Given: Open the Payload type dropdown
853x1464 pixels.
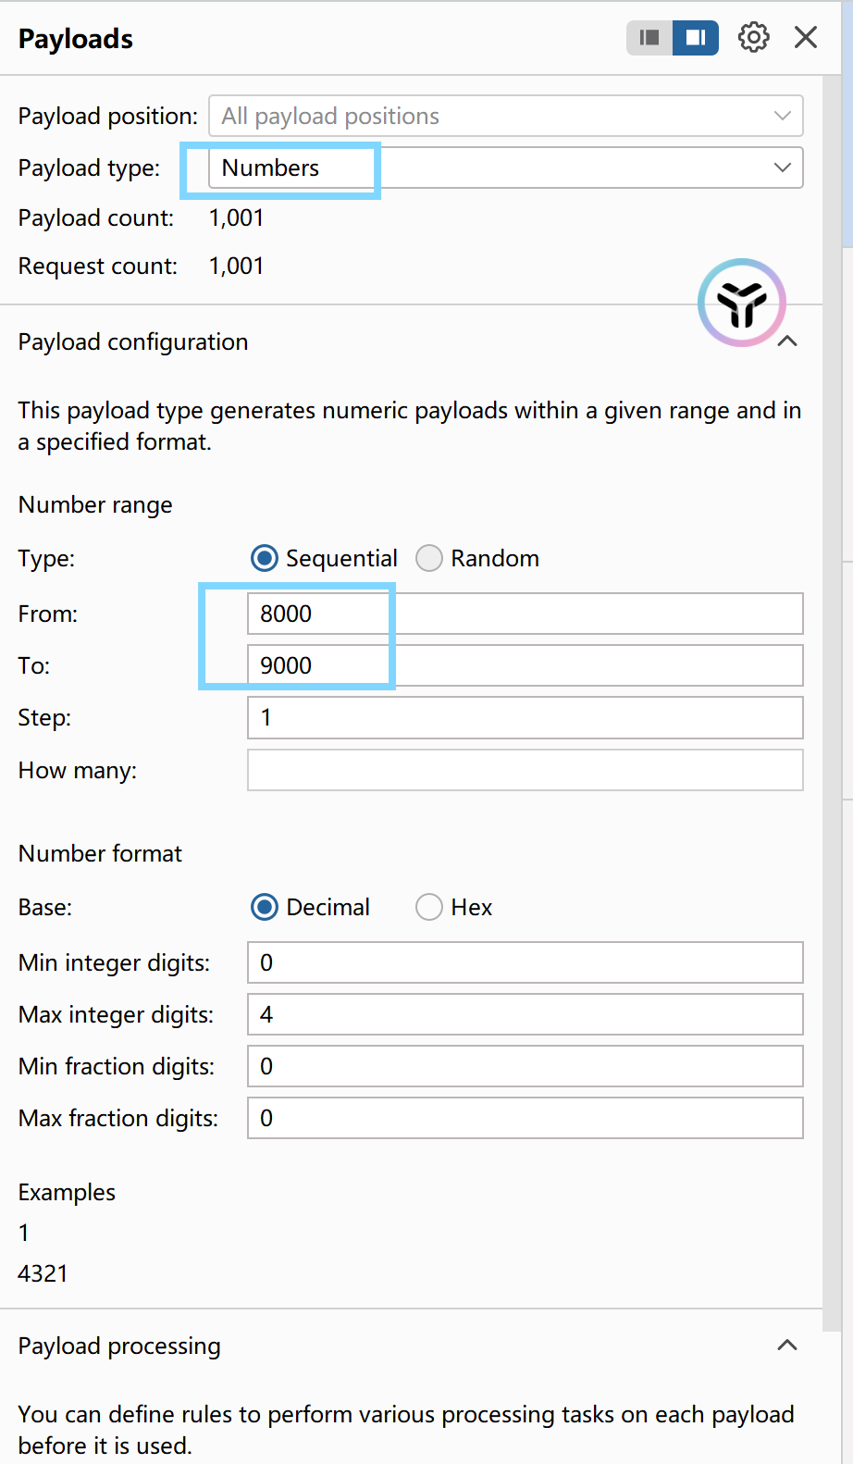Looking at the screenshot, I should click(506, 167).
